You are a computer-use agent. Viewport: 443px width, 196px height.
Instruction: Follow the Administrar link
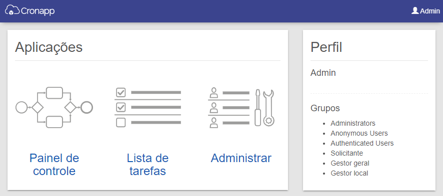click(x=241, y=158)
